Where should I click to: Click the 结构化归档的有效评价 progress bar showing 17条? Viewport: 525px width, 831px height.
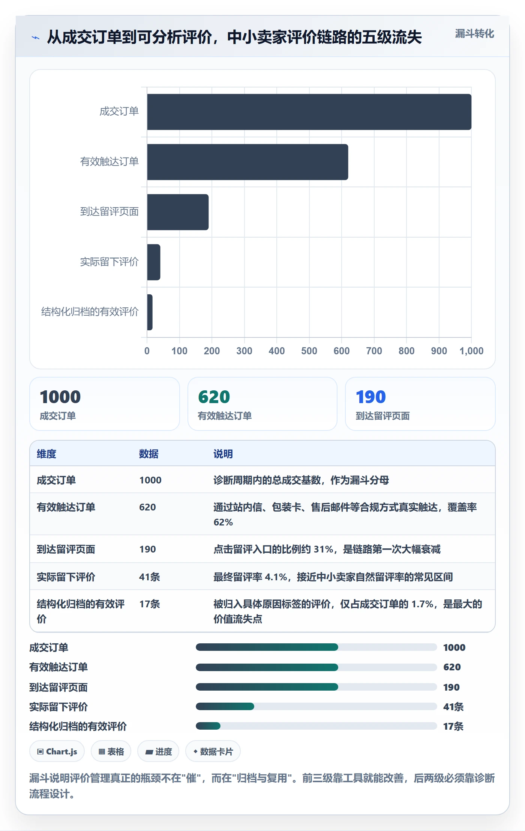pos(316,726)
